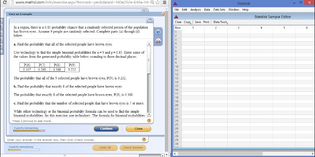Click pop-out icon behind the View an Example header
Screen dimensions: 315x157
pyautogui.click(x=145, y=11)
